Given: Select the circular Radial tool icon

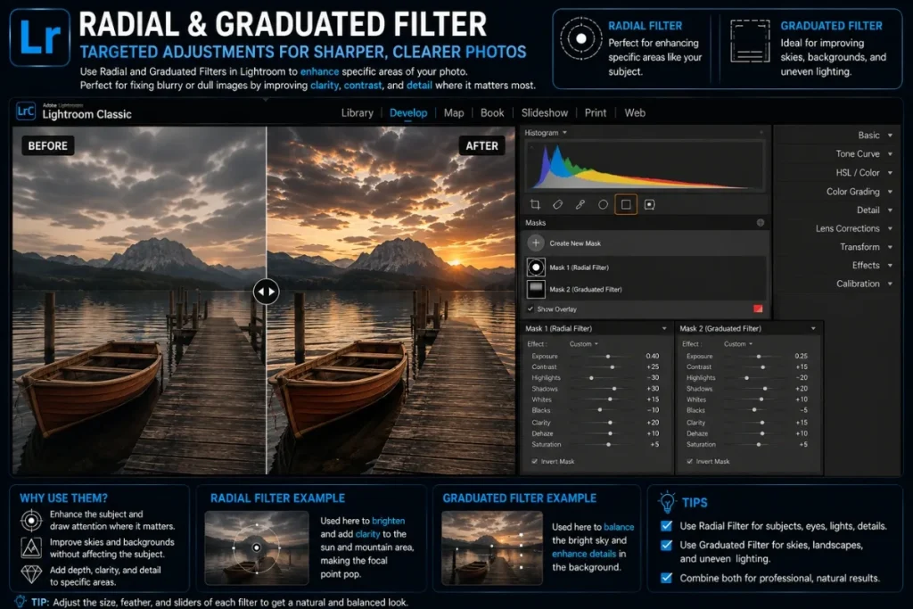Looking at the screenshot, I should 603,204.
